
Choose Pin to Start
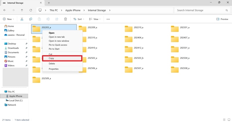(62, 49)
